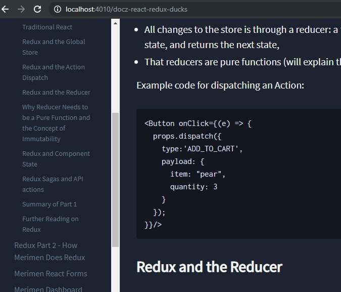Image resolution: width=341 pixels, height=292 pixels.
Task: Click the browser forward arrow
Action: click(21, 9)
